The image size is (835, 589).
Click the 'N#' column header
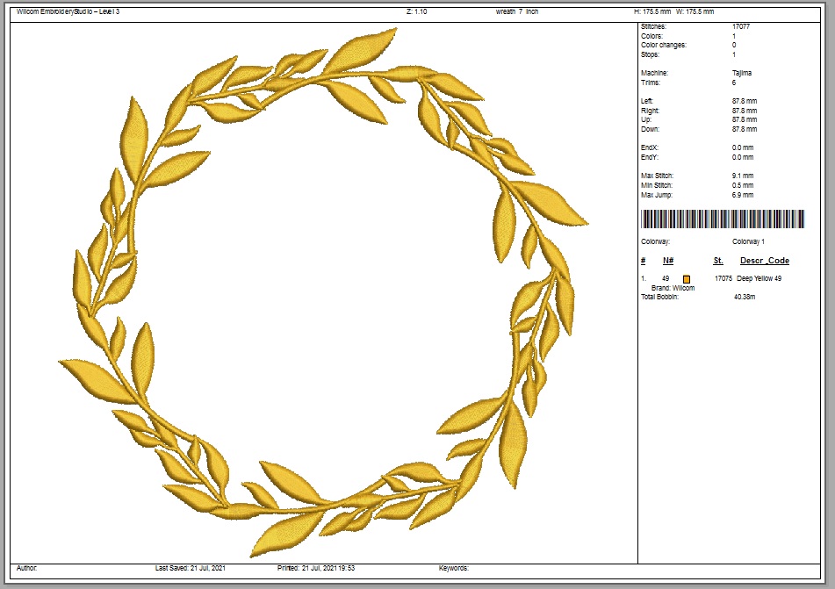pyautogui.click(x=668, y=261)
